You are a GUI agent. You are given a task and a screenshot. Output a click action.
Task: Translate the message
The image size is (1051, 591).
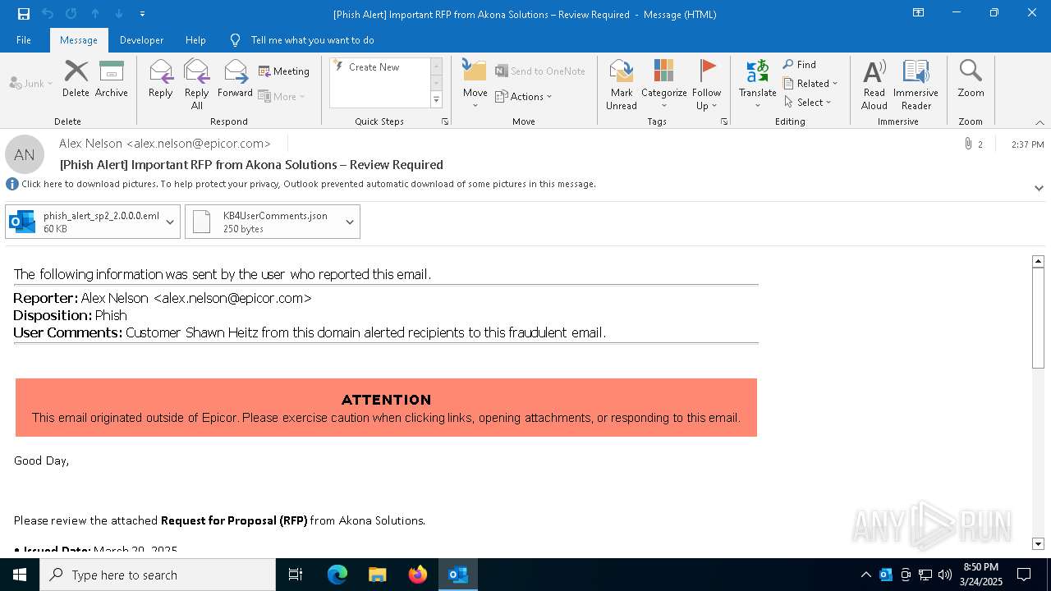[758, 85]
